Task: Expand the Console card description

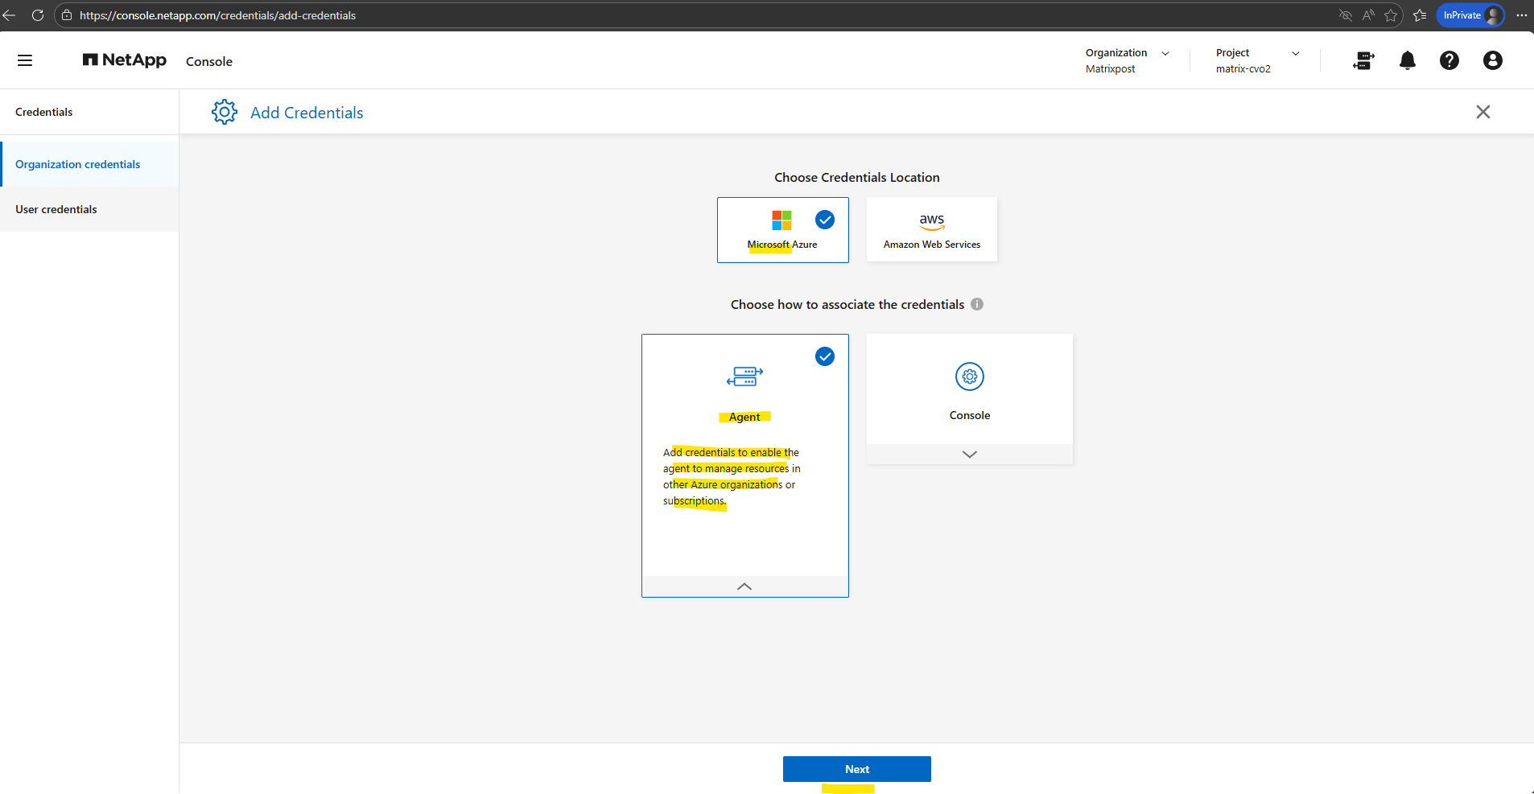Action: point(970,455)
